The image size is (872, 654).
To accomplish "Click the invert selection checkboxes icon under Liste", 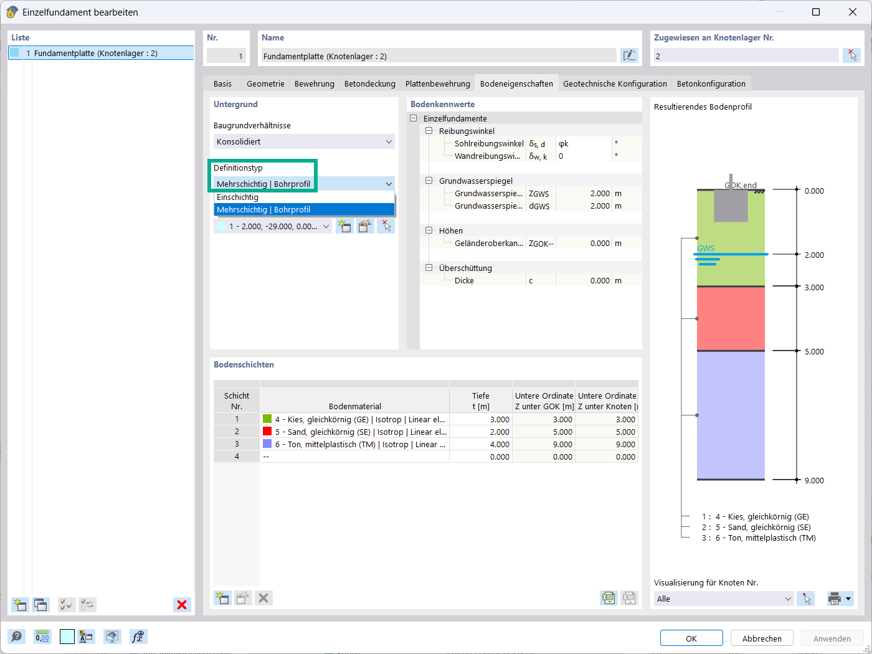I will coord(87,605).
